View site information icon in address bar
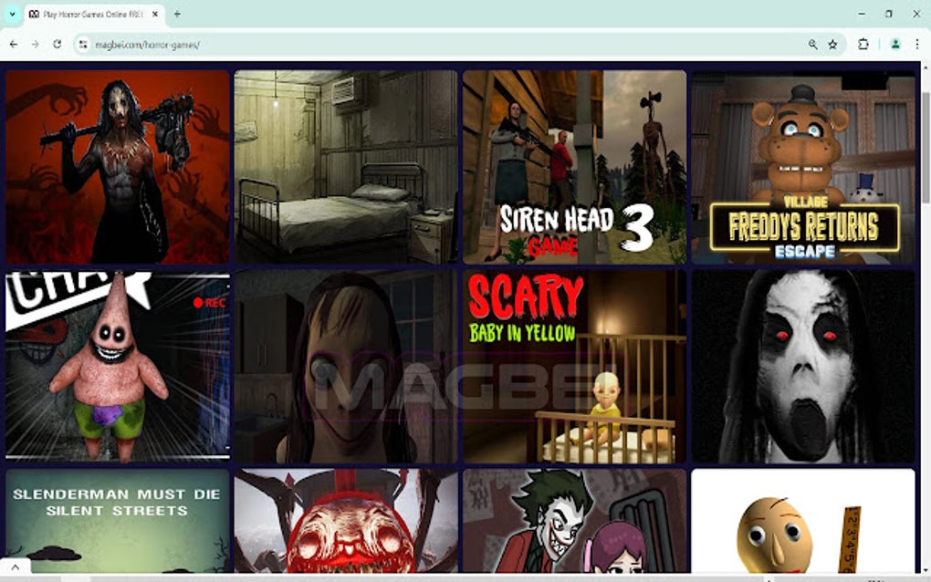 click(x=83, y=45)
